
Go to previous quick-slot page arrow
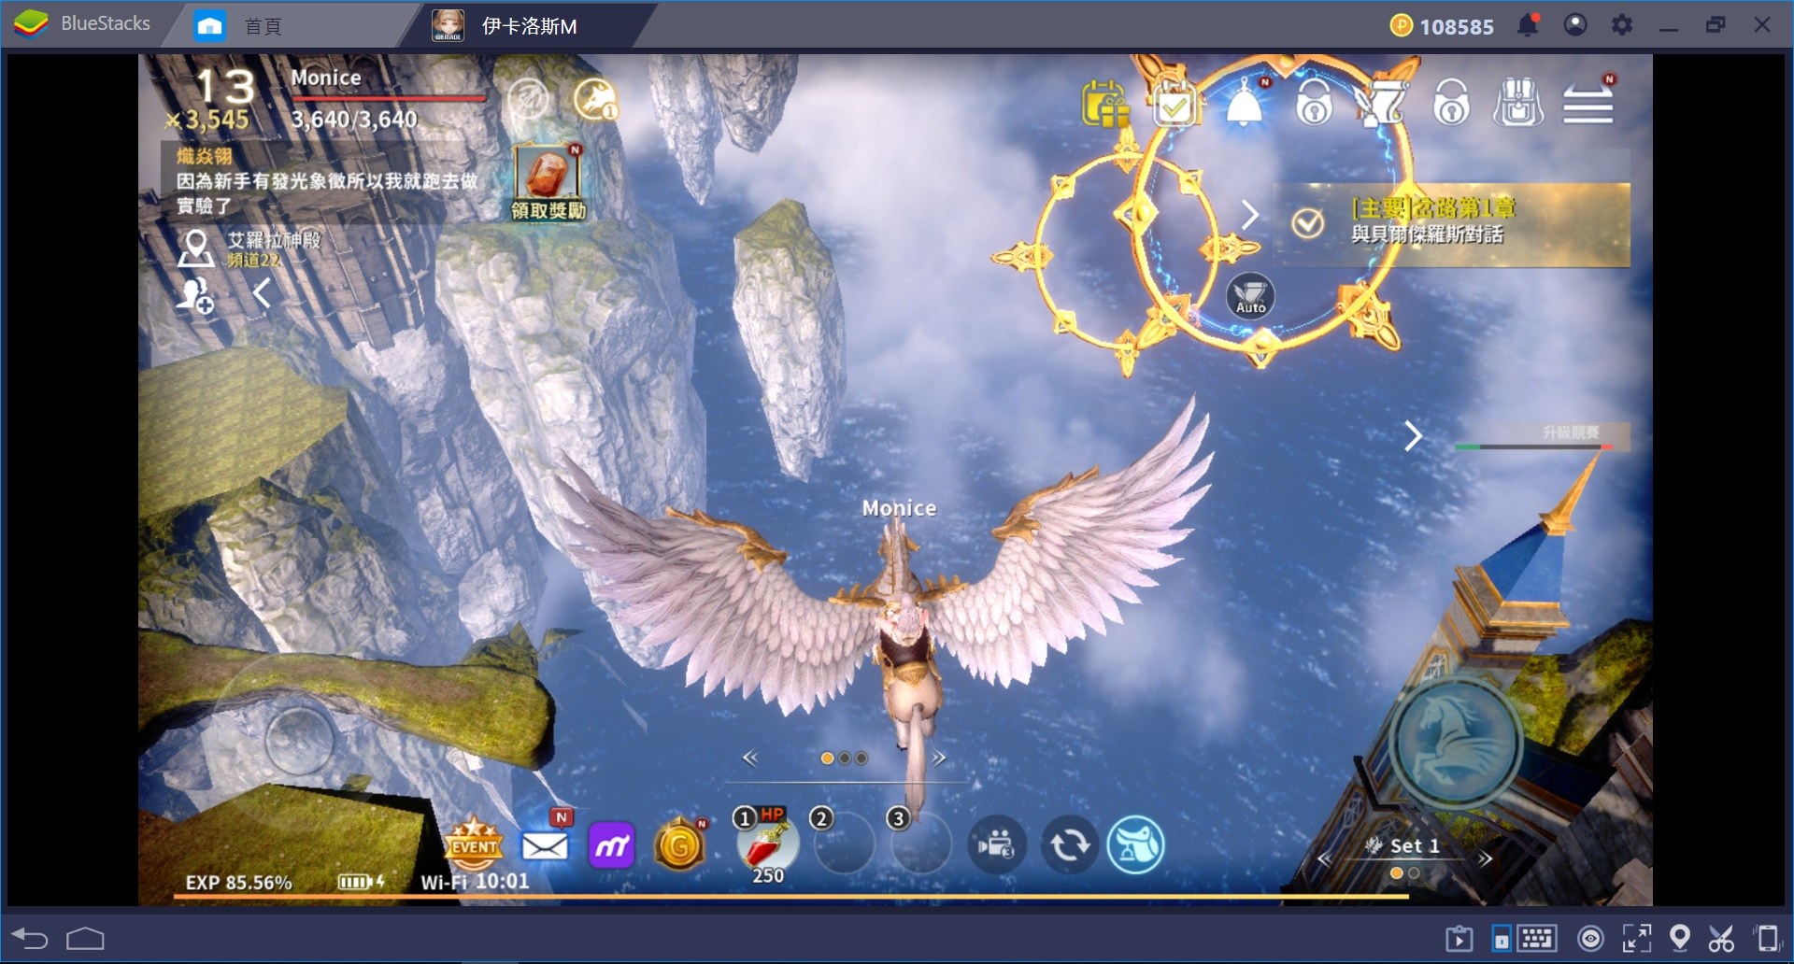(x=749, y=758)
